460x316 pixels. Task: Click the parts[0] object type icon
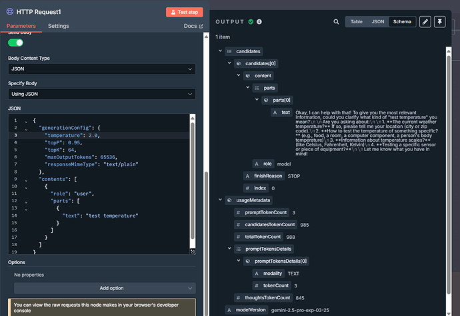[266, 100]
